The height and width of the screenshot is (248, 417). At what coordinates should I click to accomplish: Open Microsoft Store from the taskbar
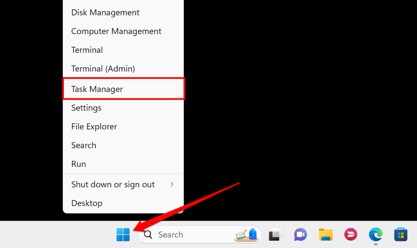click(401, 235)
